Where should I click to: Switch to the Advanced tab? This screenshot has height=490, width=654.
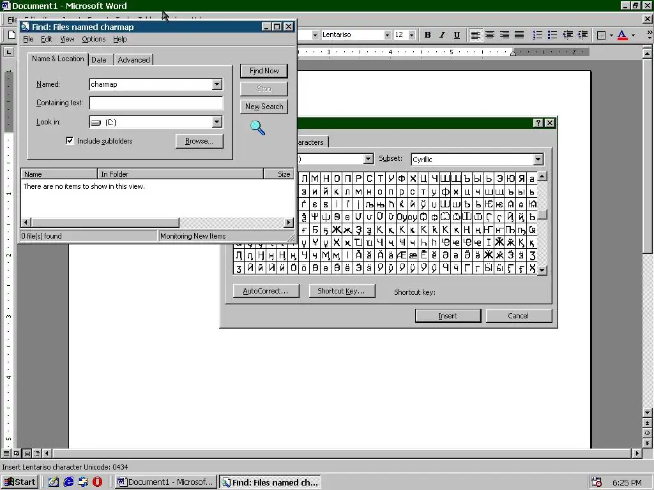coord(133,60)
